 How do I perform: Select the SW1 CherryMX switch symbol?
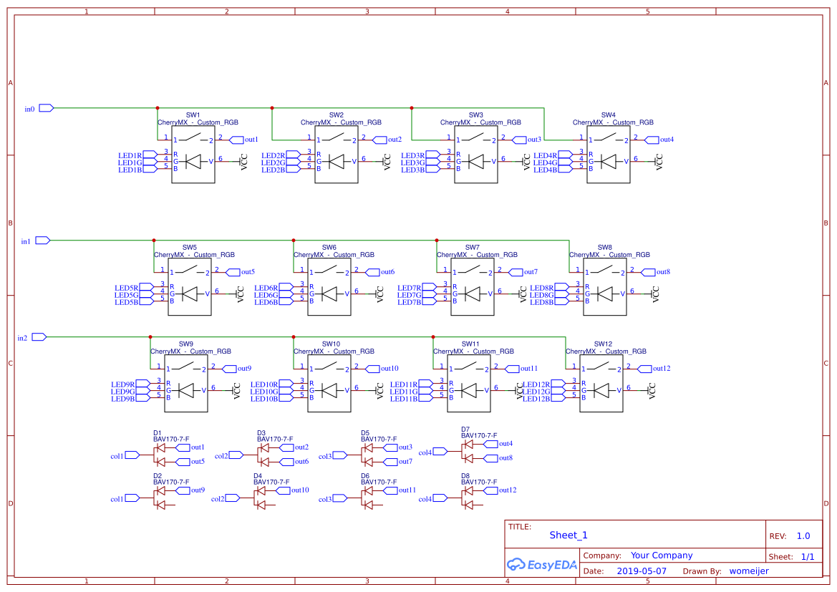click(x=192, y=154)
